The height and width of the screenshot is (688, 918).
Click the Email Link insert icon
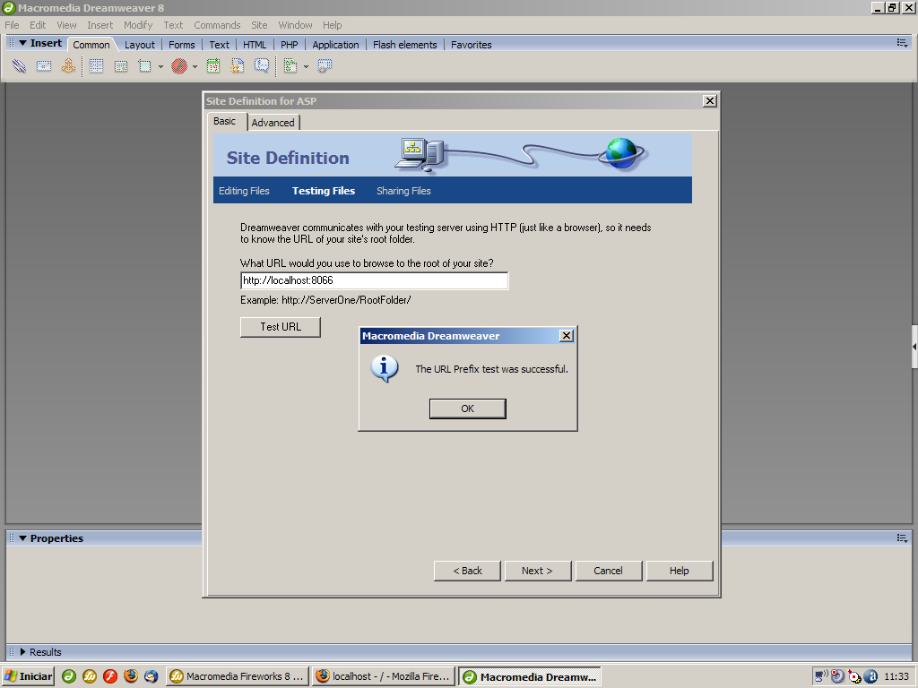pos(44,66)
